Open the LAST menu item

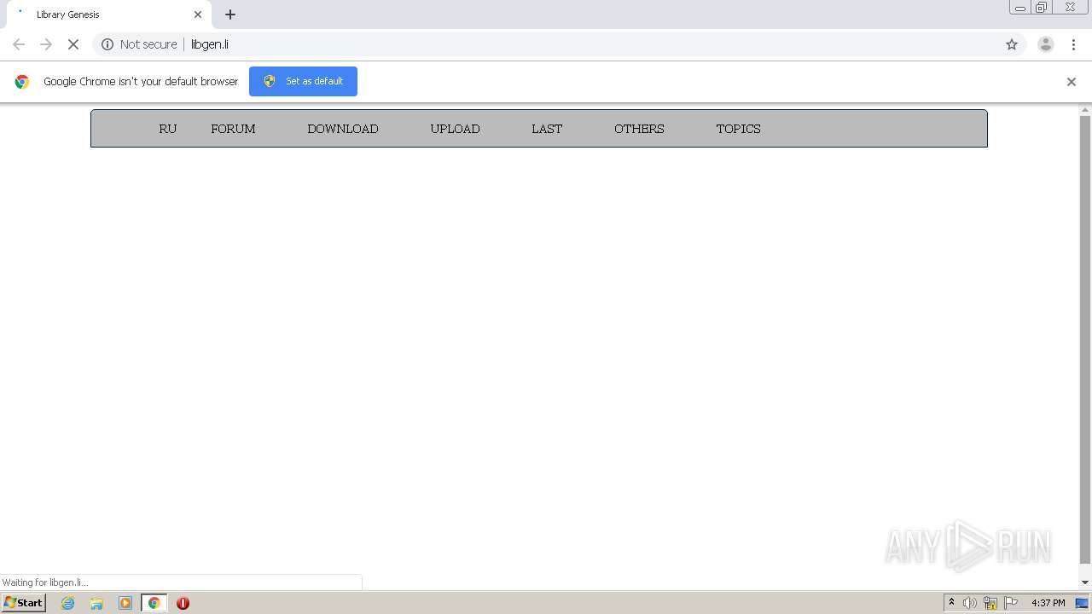tap(547, 129)
